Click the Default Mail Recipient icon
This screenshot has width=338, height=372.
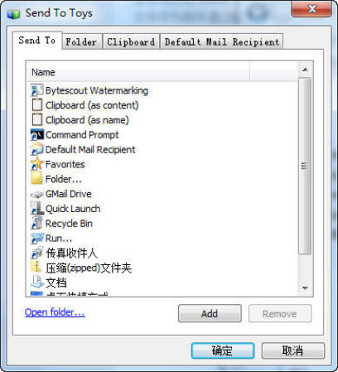click(x=37, y=149)
